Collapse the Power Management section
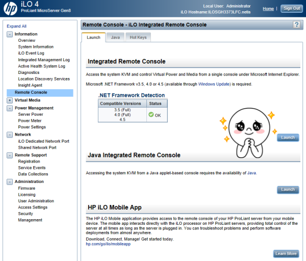 point(10,108)
